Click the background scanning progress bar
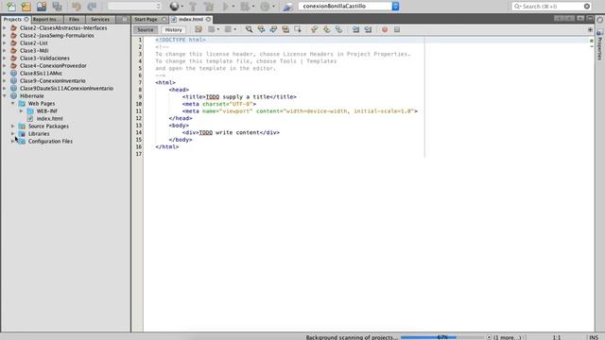 point(442,337)
